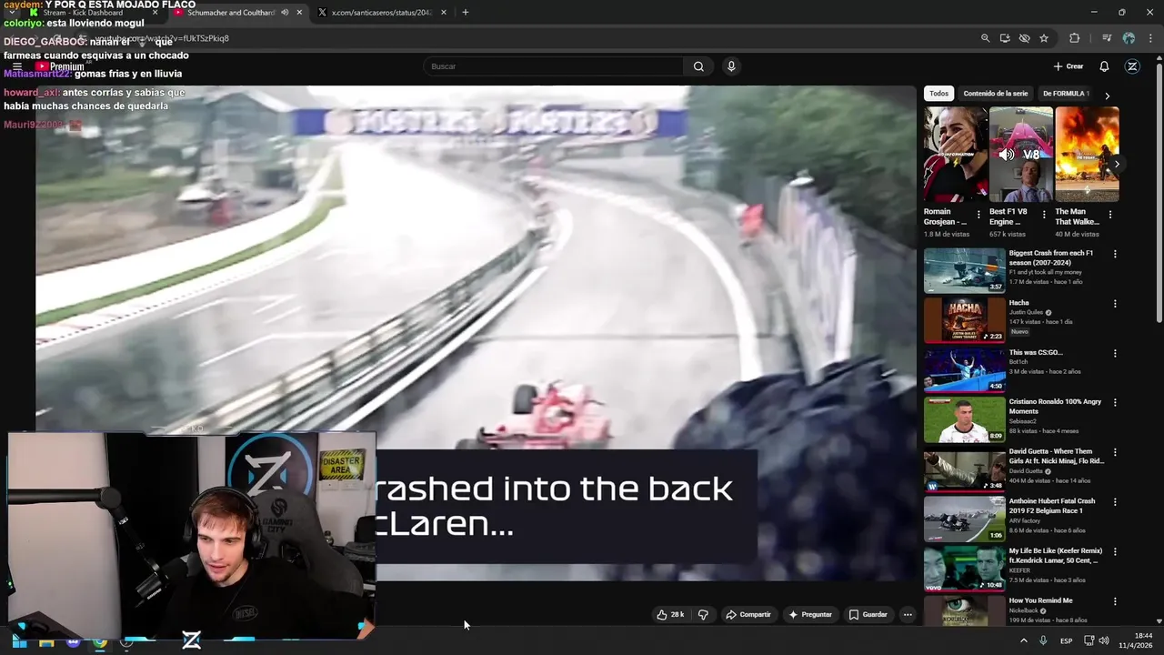Image resolution: width=1164 pixels, height=655 pixels.
Task: Open options for Anthoine Hubert Fatal Crash
Action: (1115, 501)
